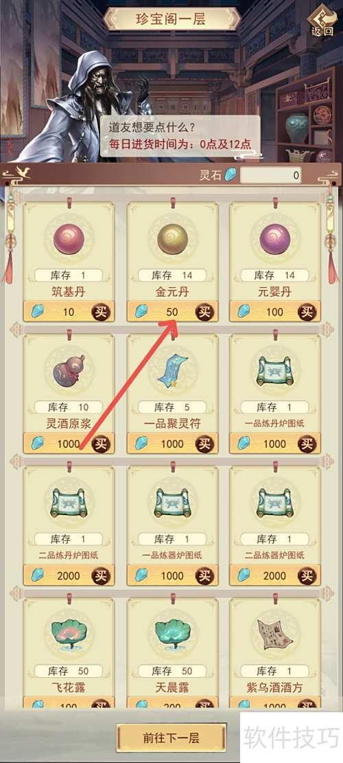Tap the 一品聚灵符 talisman icon
This screenshot has width=343, height=763.
tap(172, 372)
